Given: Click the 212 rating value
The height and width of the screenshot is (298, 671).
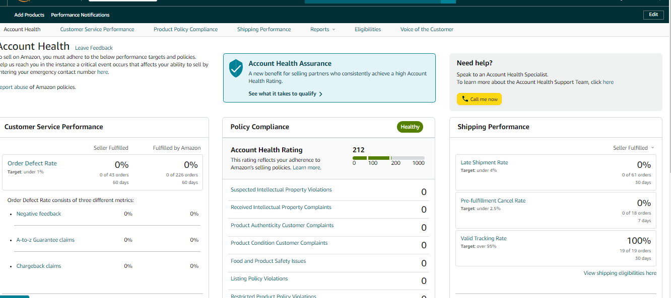Looking at the screenshot, I should tap(359, 150).
